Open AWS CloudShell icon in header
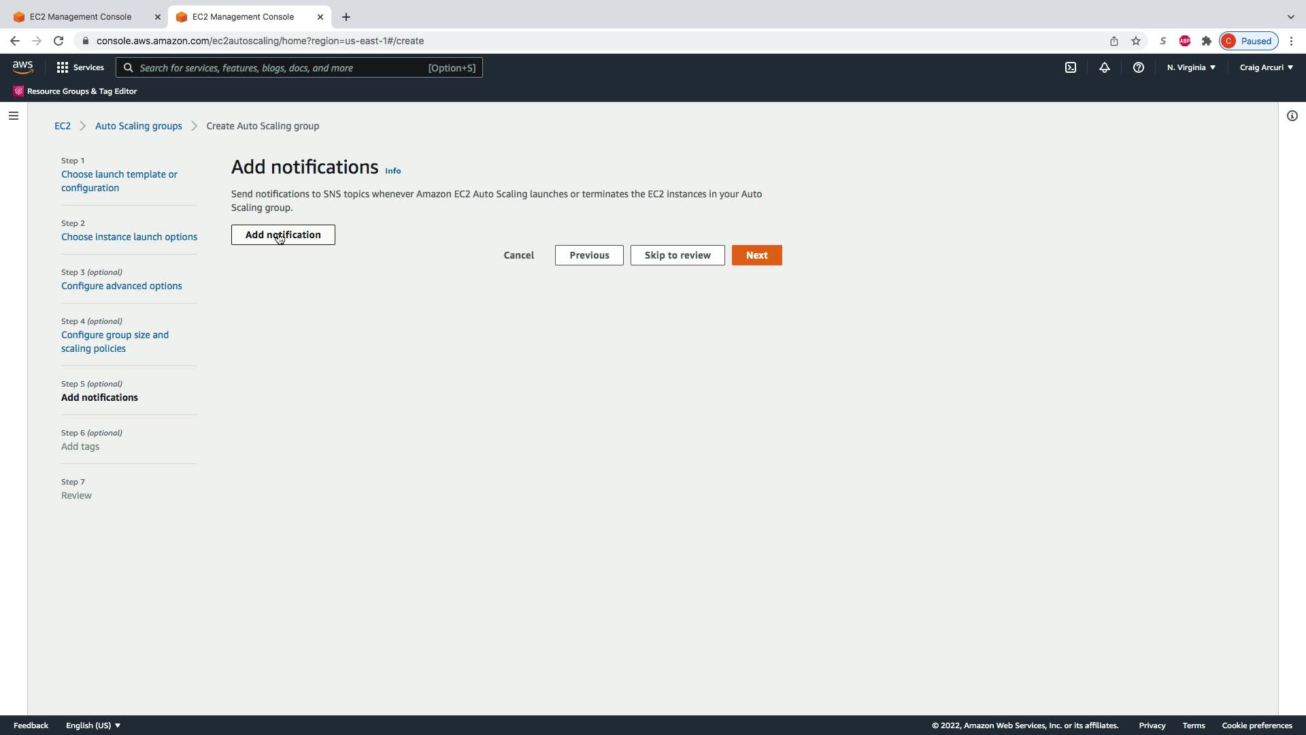This screenshot has width=1306, height=735. (x=1071, y=67)
